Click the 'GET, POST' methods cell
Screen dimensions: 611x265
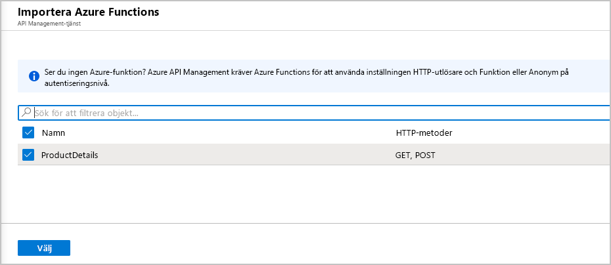click(415, 155)
